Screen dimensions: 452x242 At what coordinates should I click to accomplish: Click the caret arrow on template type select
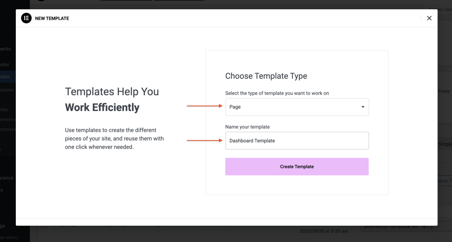click(363, 107)
